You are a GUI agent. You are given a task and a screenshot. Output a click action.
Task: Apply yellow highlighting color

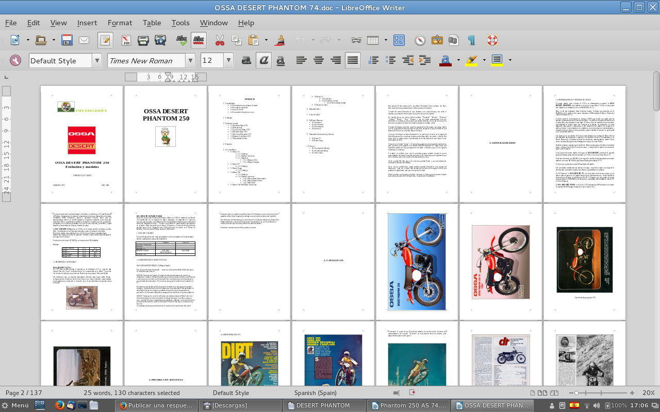click(x=471, y=60)
